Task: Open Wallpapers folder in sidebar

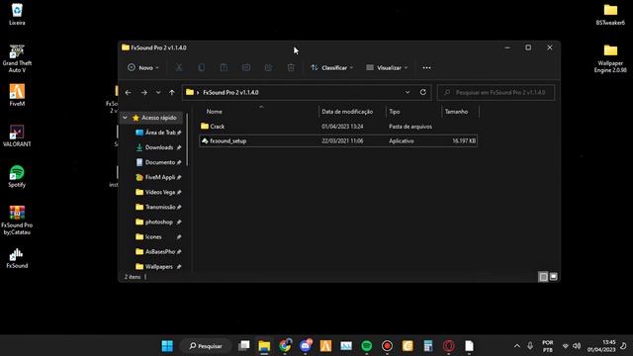Action: 158,266
